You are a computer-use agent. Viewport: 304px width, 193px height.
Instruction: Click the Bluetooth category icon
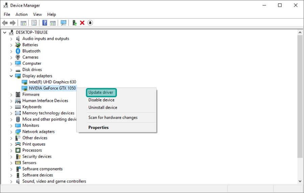tap(18, 51)
